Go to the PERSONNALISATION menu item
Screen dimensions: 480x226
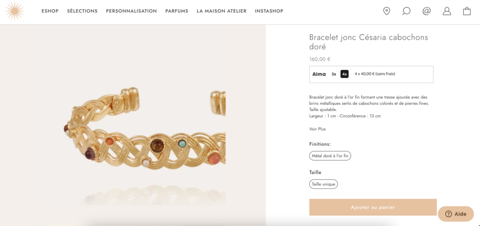pyautogui.click(x=131, y=11)
